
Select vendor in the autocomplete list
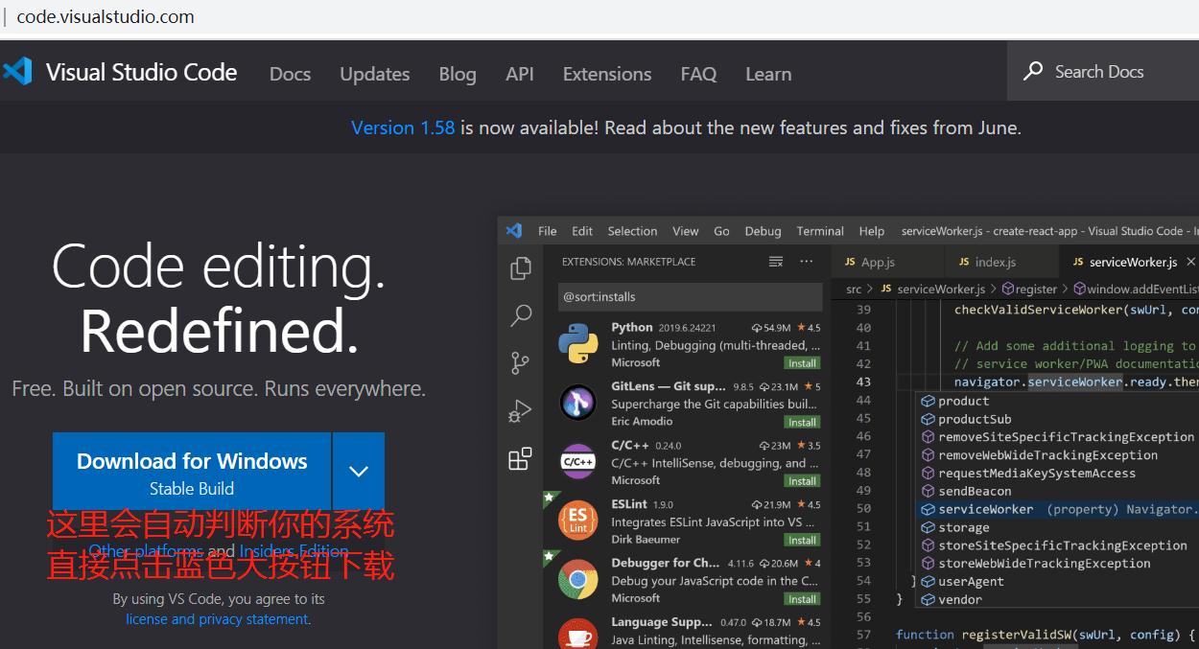tap(960, 600)
